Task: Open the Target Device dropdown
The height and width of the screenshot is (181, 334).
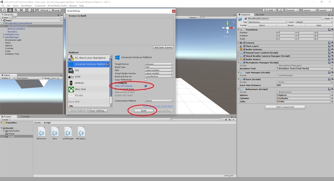Action: click(x=159, y=64)
